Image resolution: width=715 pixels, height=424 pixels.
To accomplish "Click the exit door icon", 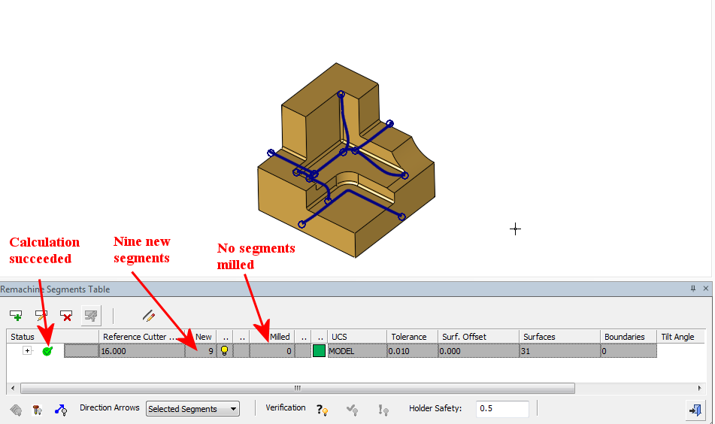I will click(695, 410).
